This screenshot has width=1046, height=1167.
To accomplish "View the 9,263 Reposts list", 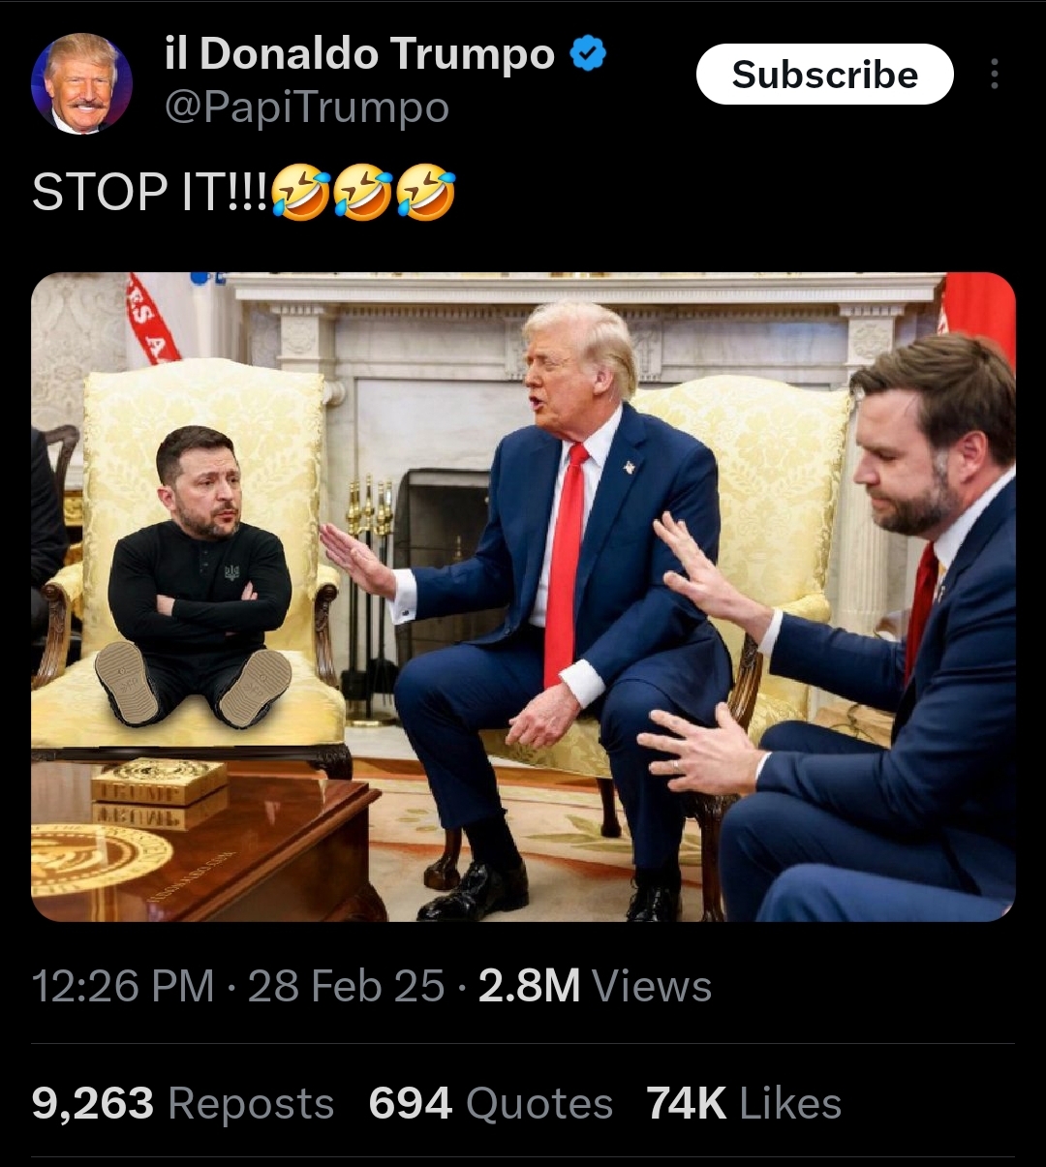I will (x=183, y=1103).
